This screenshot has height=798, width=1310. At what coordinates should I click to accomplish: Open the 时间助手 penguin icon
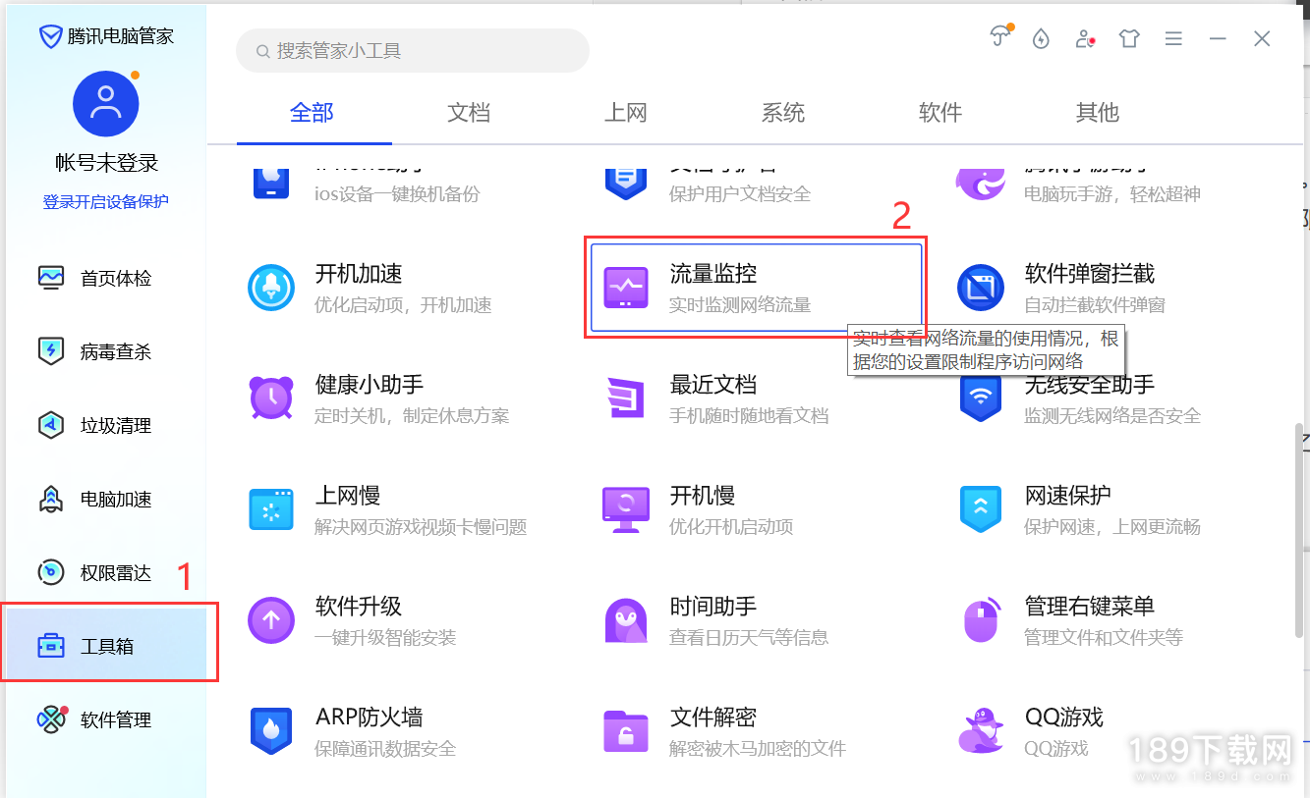[x=626, y=619]
